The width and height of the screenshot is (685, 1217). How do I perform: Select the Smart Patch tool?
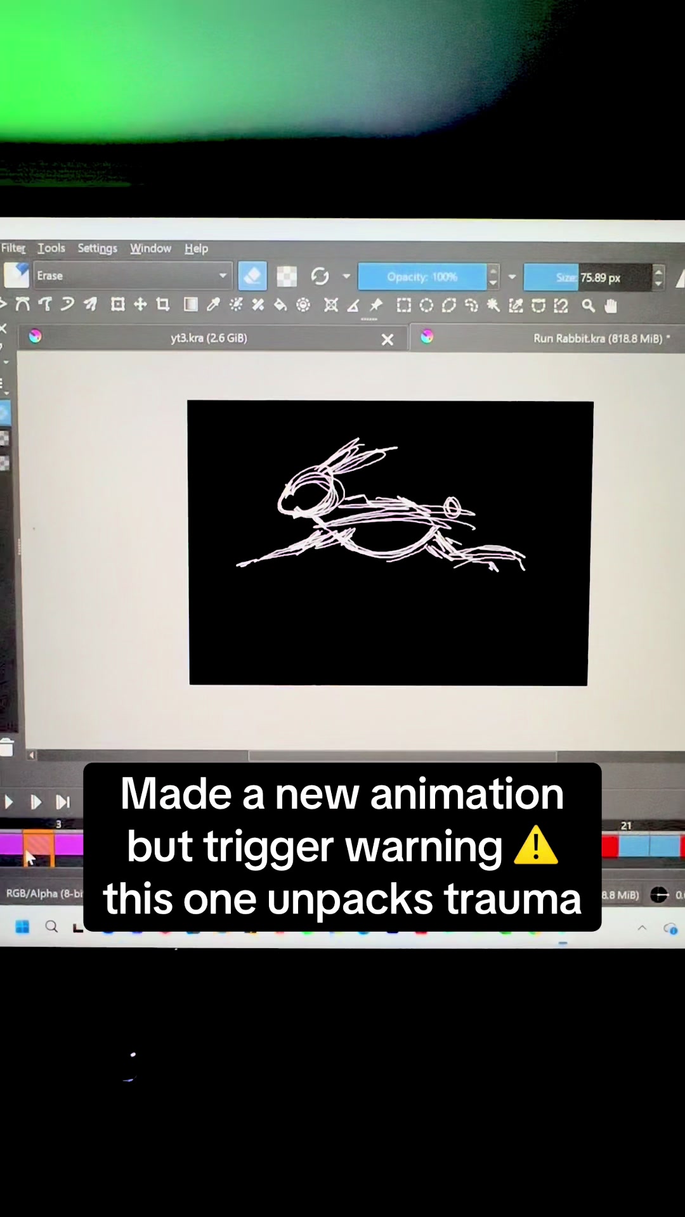click(x=258, y=305)
